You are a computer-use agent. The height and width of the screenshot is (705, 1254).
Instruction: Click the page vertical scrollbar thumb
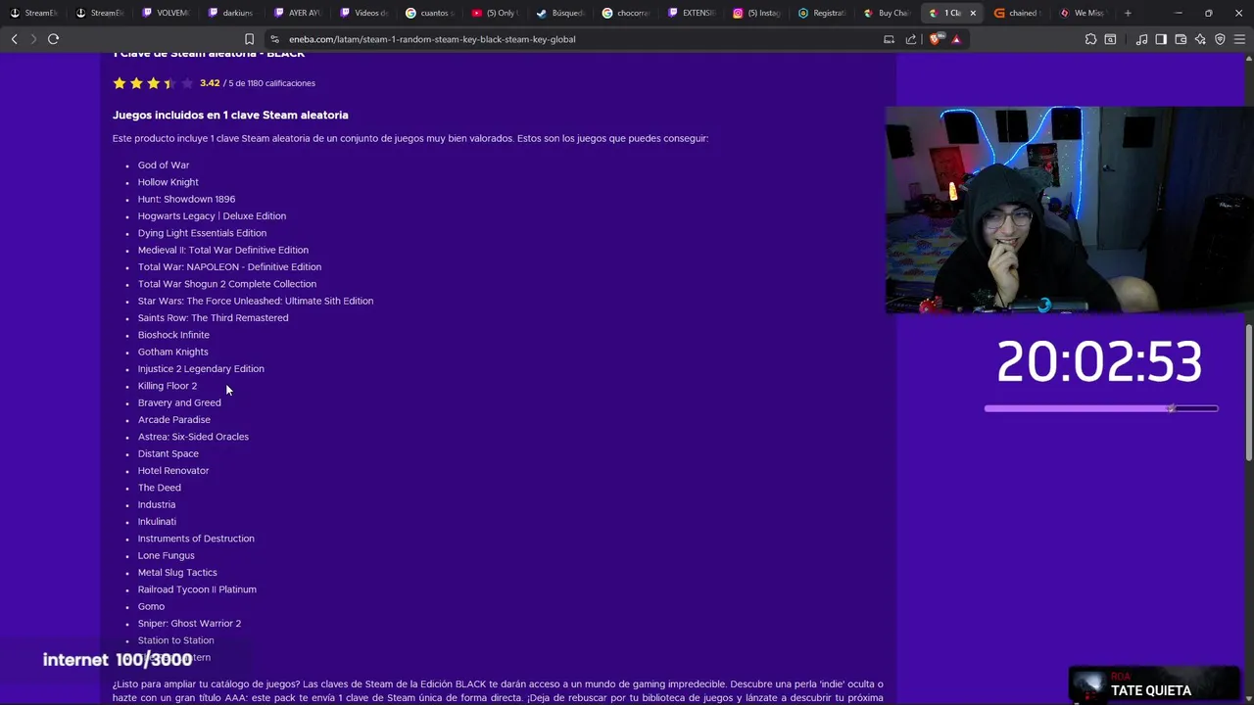click(x=1249, y=392)
